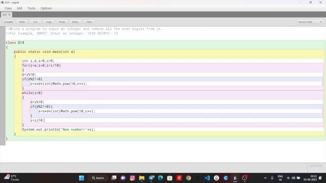Click the '//For Example, INPUT' comment line
Viewport: 326px width, 183px height.
[62, 34]
